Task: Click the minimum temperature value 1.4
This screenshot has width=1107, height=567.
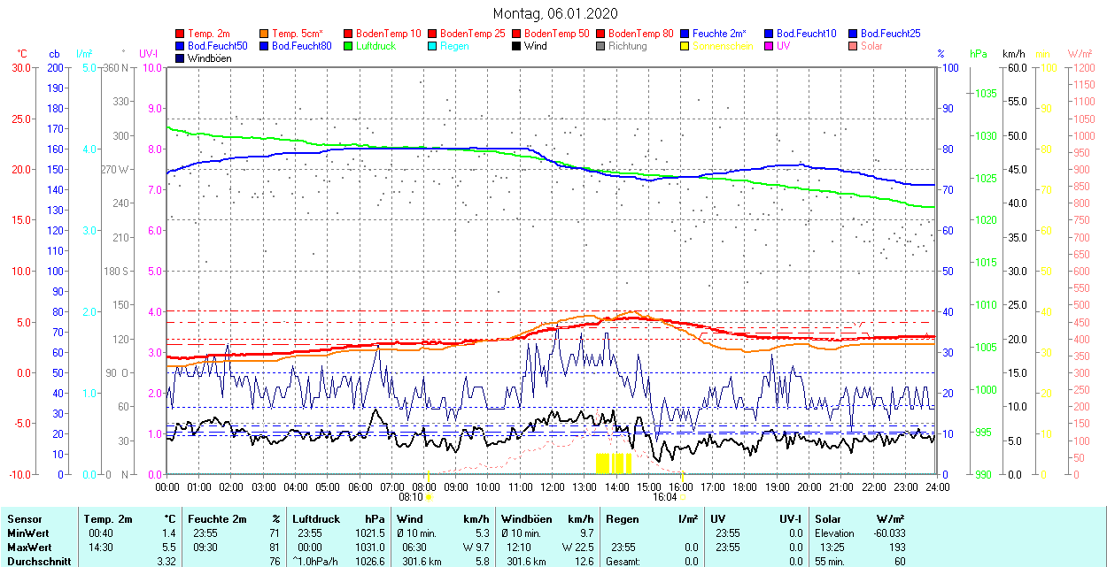Action: (x=169, y=533)
